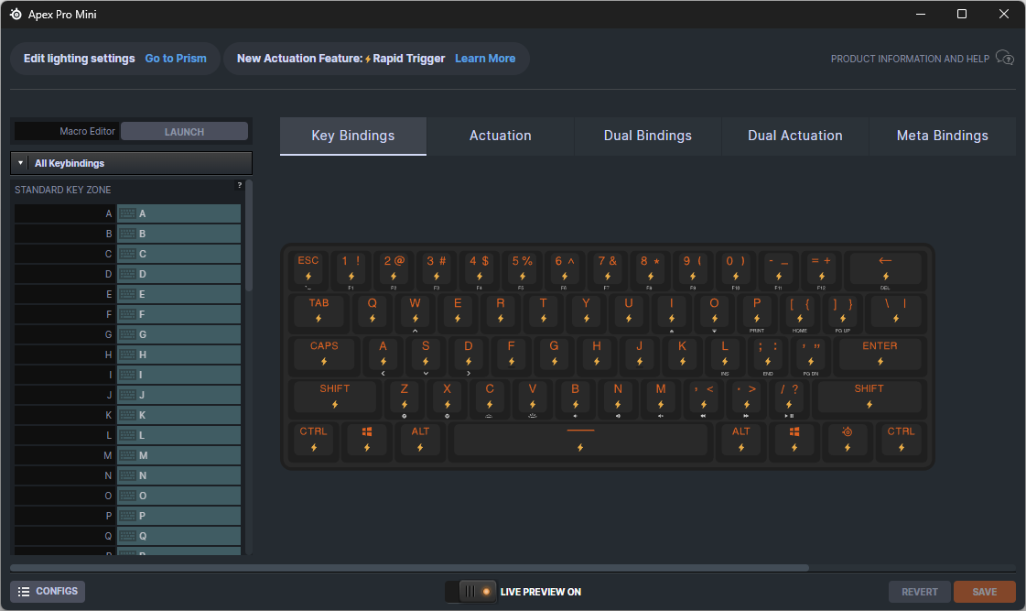Viewport: 1026px width, 611px height.
Task: Open binding dropdown for H in the list
Action: 178,355
